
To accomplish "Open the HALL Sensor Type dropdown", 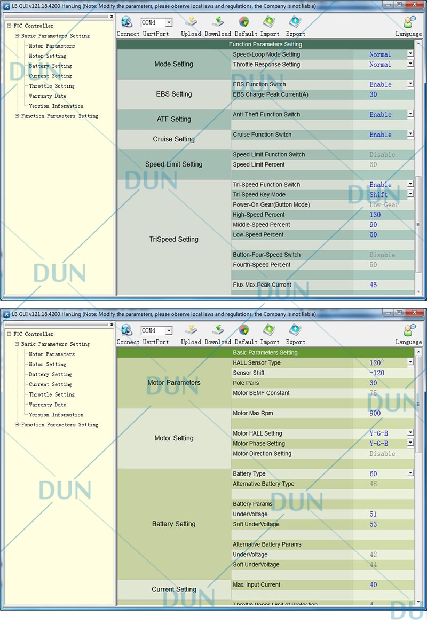I will point(410,362).
